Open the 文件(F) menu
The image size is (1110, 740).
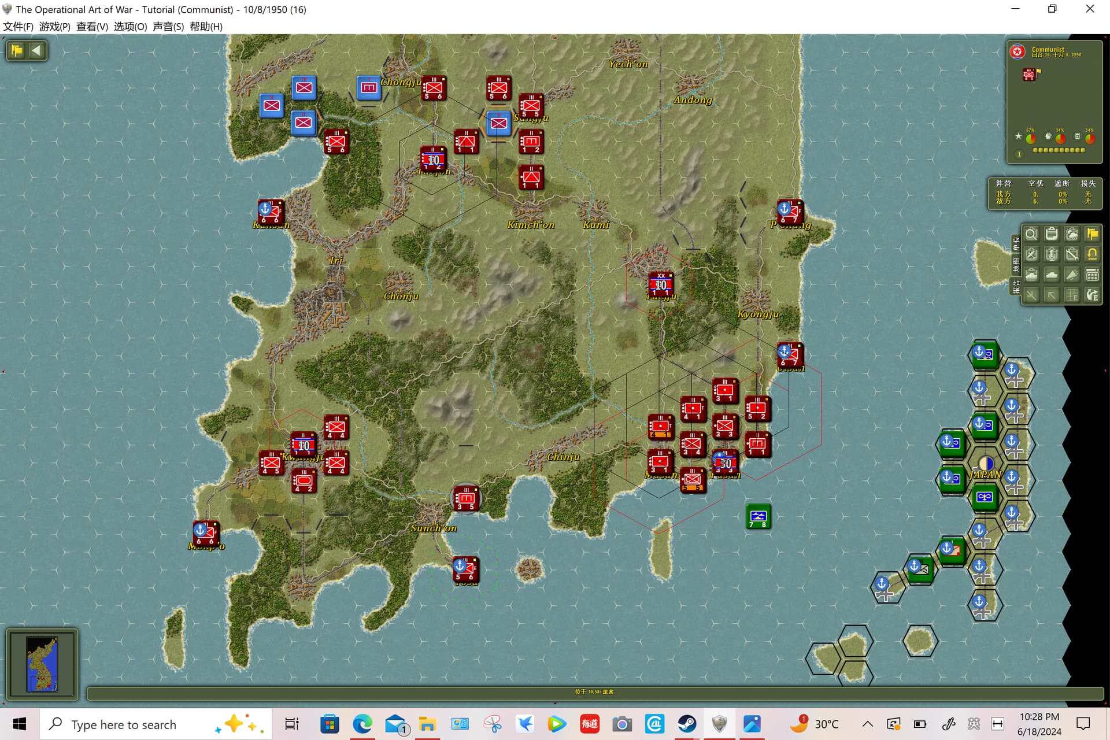tap(18, 27)
